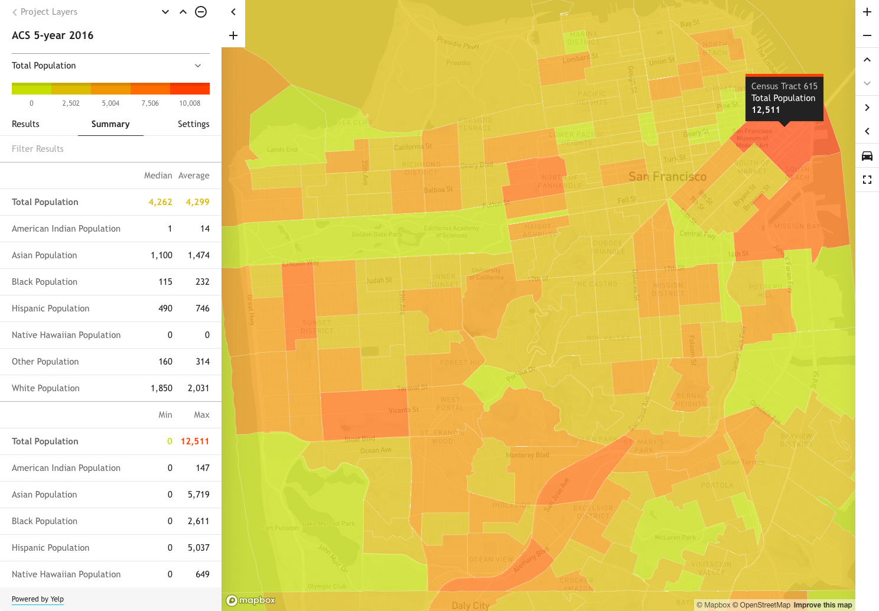
Task: Click the car driving mode icon
Action: [867, 156]
